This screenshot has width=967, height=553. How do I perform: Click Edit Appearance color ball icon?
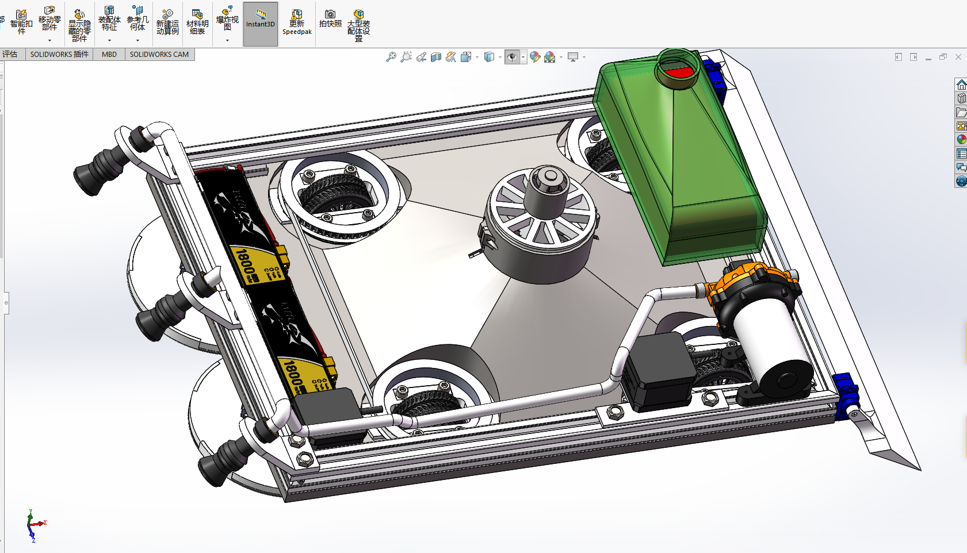(535, 57)
